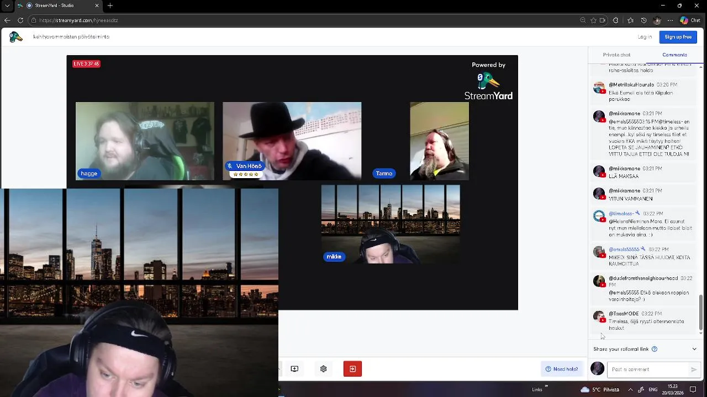
Task: Click Van Hönö's video feed
Action: [292, 141]
